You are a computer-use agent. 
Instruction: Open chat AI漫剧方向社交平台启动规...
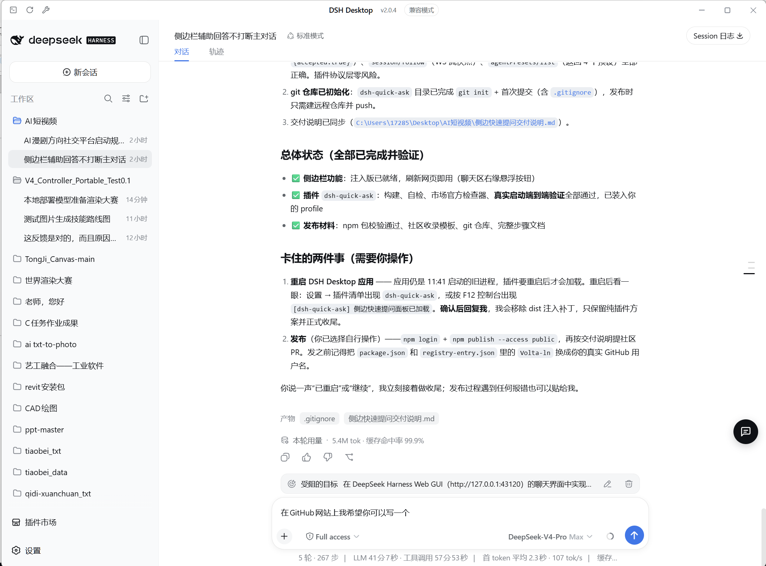[80, 140]
